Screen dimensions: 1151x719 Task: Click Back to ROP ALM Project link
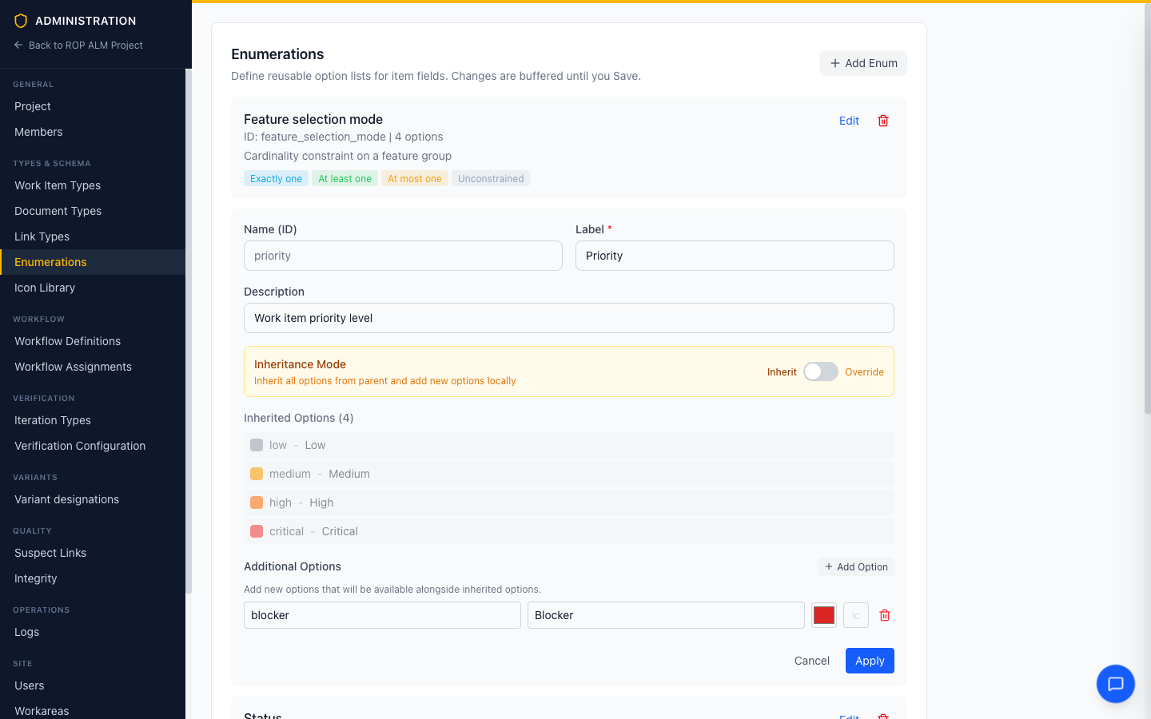(78, 46)
